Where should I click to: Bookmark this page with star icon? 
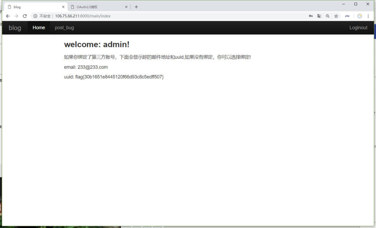pos(336,16)
